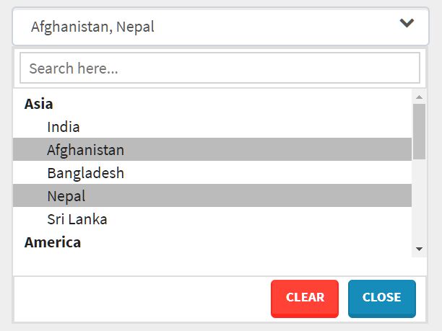This screenshot has width=442, height=331.
Task: Click empty footer space left of Clear
Action: coord(137,298)
